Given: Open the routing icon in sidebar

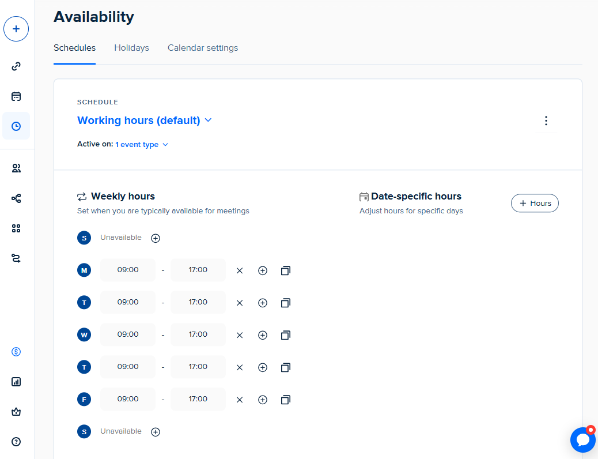Looking at the screenshot, I should [16, 258].
